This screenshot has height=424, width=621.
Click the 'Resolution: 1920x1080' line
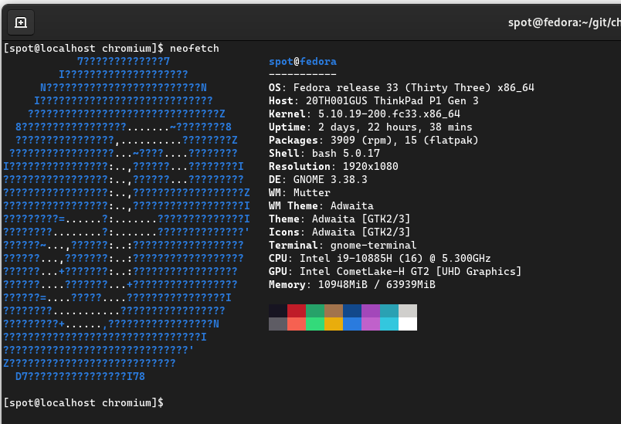click(334, 166)
